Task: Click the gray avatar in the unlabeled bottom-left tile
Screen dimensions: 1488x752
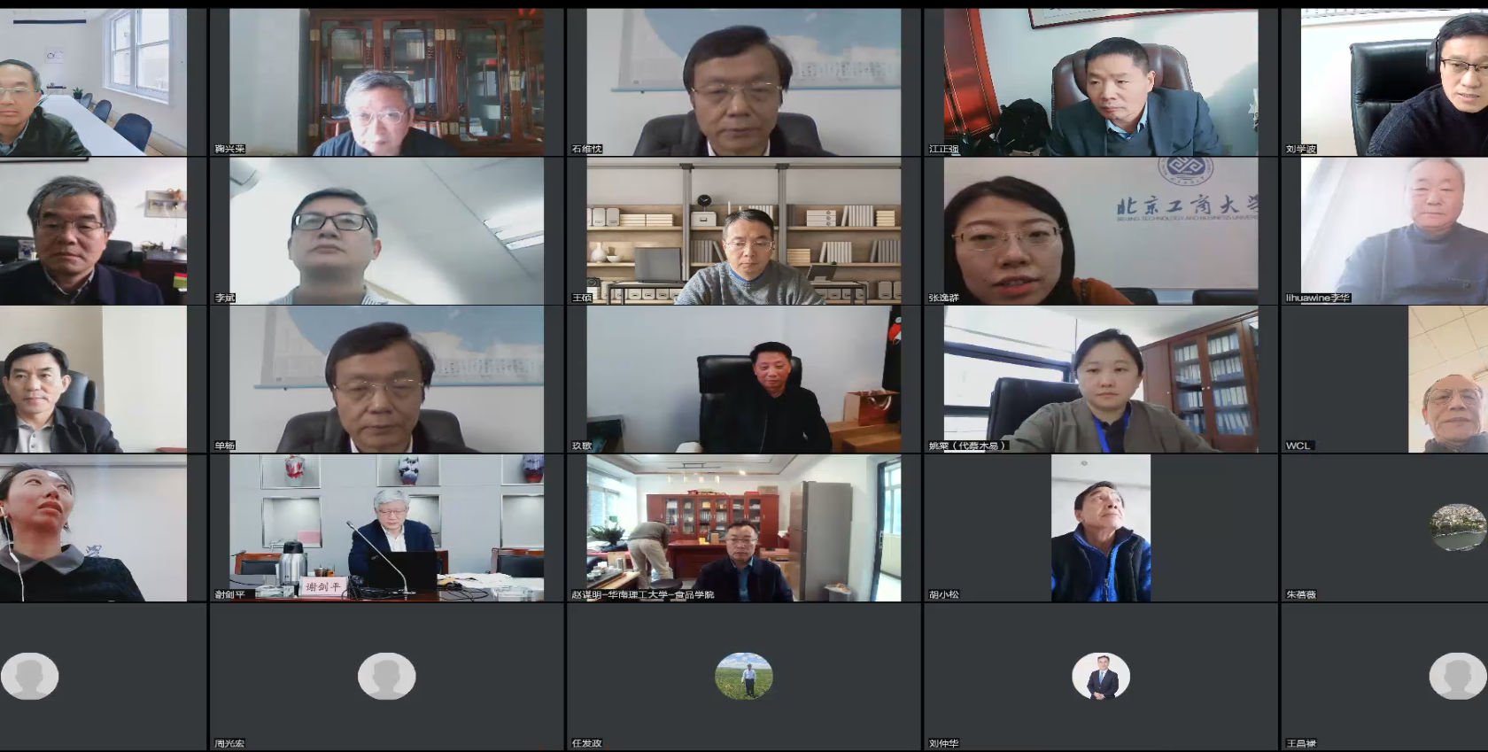Action: [29, 676]
